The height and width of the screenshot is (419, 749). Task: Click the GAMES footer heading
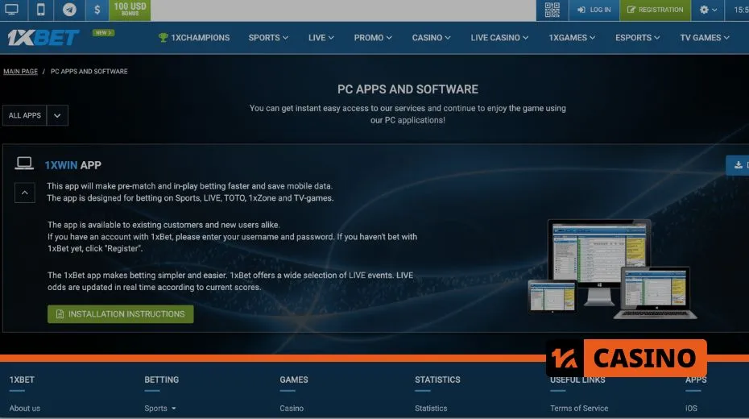coord(294,380)
